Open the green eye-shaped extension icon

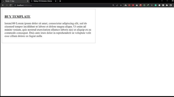(148, 5)
